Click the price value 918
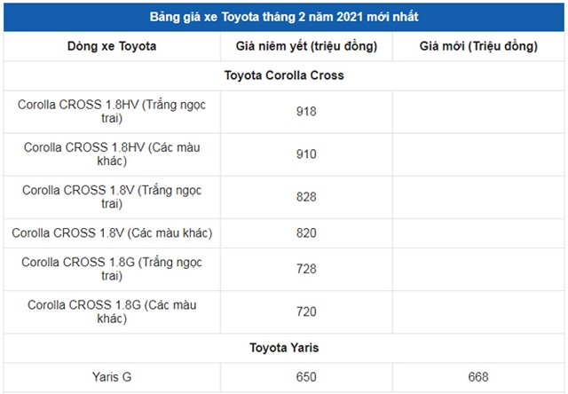 tap(306, 111)
